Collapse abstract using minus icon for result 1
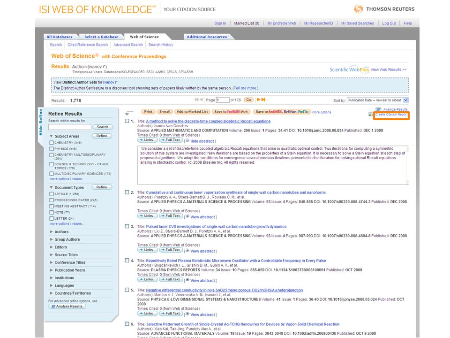This screenshot has height=338, width=450. [x=187, y=141]
